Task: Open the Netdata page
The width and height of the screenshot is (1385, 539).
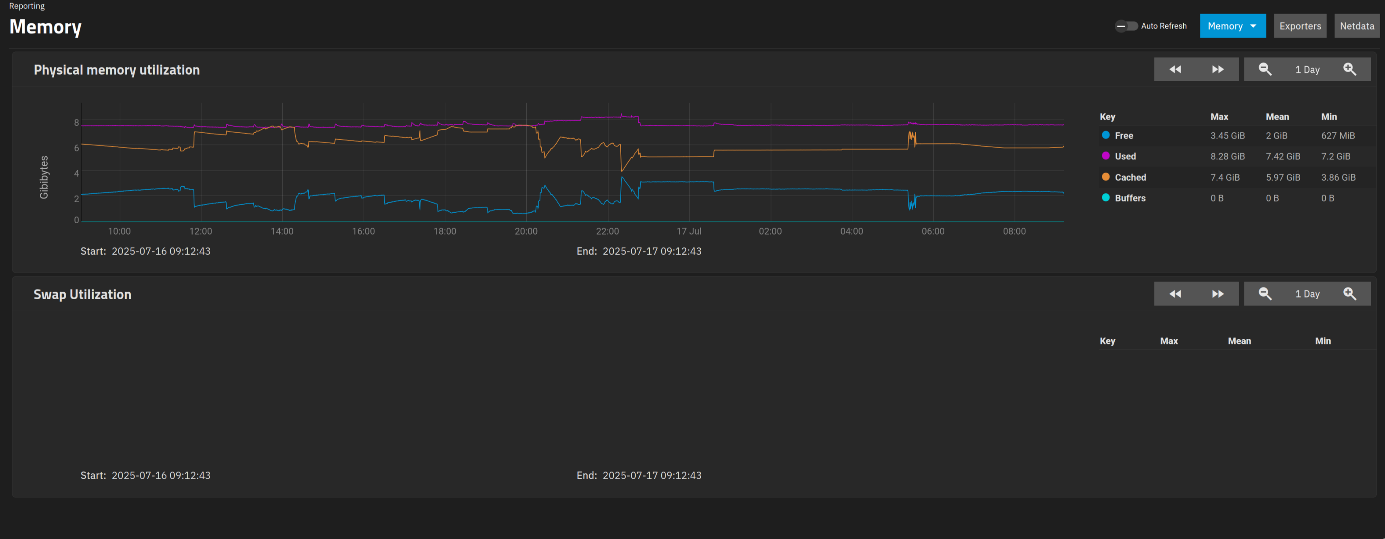Action: (1356, 26)
